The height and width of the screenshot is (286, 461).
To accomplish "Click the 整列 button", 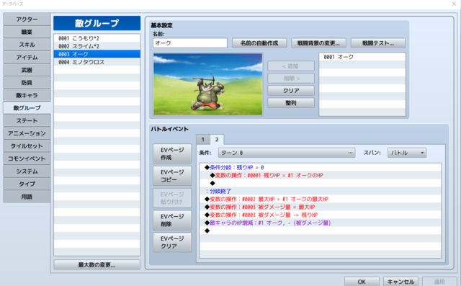I will [x=291, y=103].
